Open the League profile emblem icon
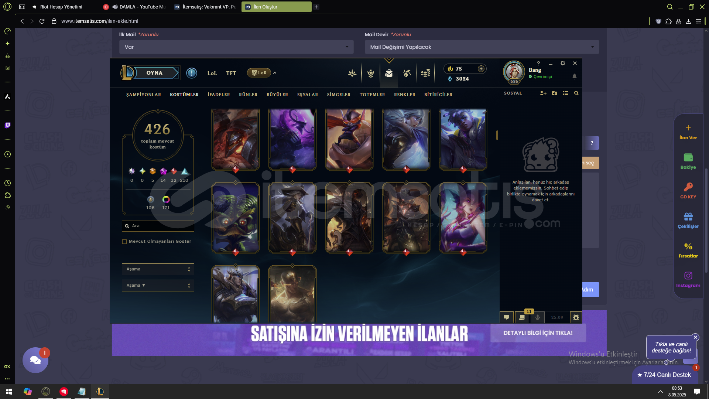The width and height of the screenshot is (709, 399). 371,73
